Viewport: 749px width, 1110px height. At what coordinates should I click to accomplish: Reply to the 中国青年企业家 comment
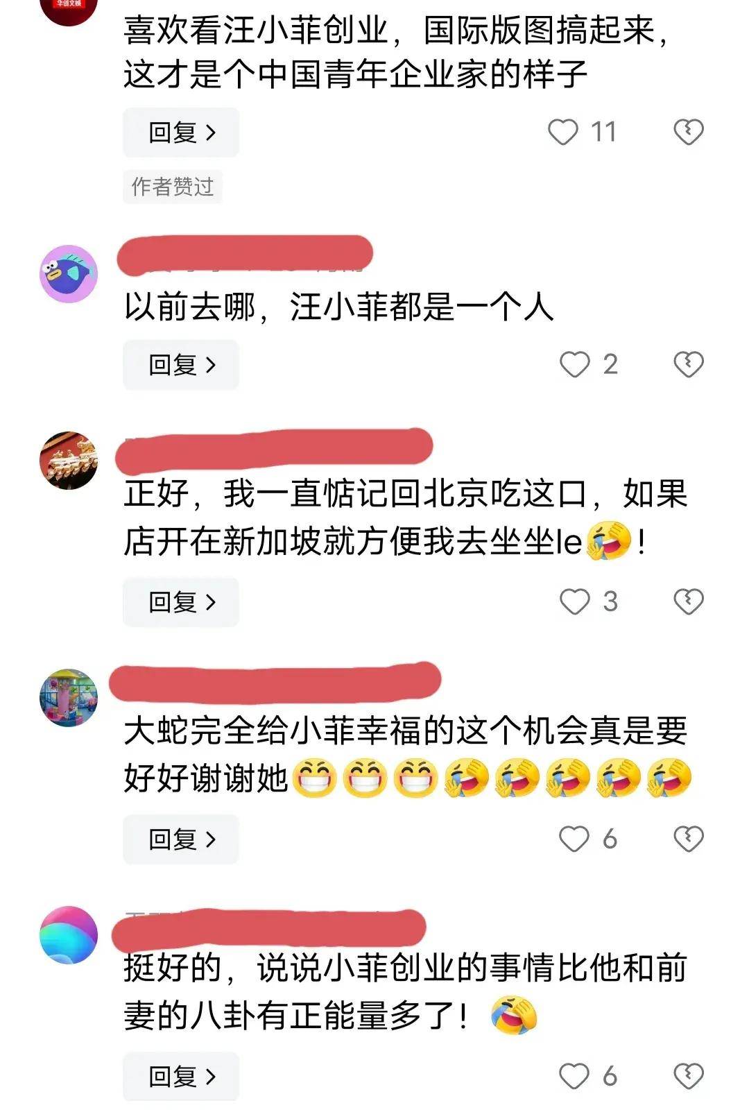(181, 132)
